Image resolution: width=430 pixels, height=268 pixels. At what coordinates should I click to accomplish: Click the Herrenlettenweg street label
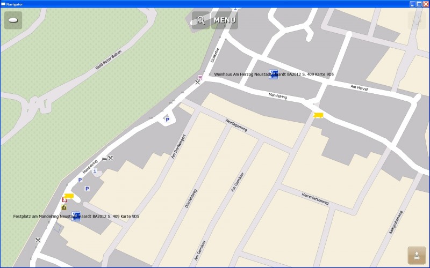tap(315, 198)
